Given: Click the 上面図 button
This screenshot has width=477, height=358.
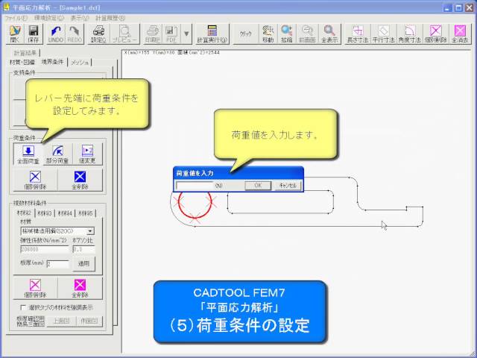Looking at the screenshot, I should [61, 321].
